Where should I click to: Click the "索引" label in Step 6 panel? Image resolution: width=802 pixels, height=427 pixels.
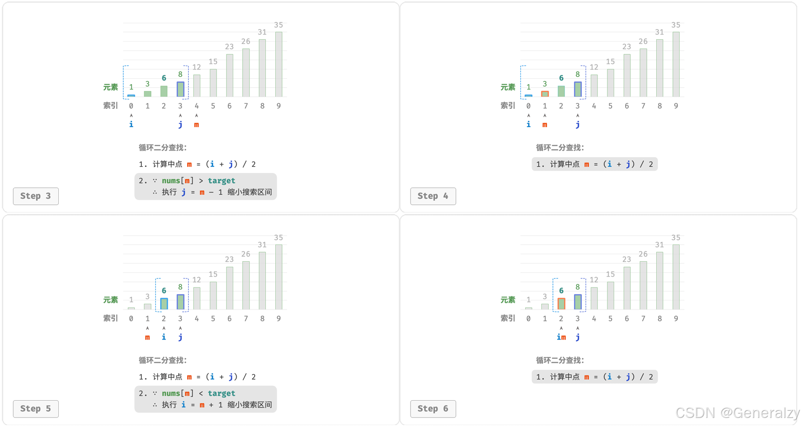pyautogui.click(x=508, y=318)
